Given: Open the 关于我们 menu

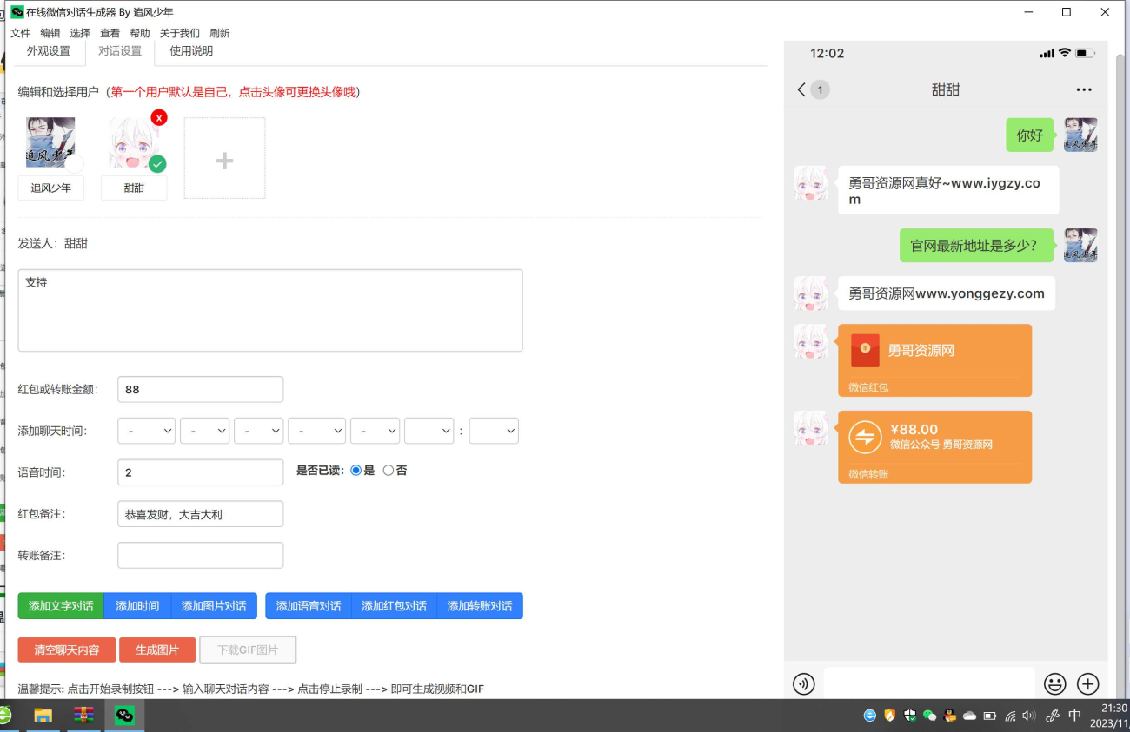Looking at the screenshot, I should (180, 33).
